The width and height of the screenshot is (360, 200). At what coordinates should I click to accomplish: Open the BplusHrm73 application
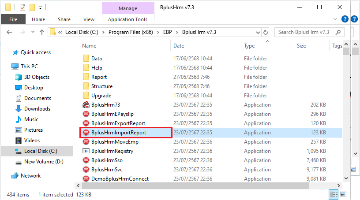pyautogui.click(x=105, y=105)
